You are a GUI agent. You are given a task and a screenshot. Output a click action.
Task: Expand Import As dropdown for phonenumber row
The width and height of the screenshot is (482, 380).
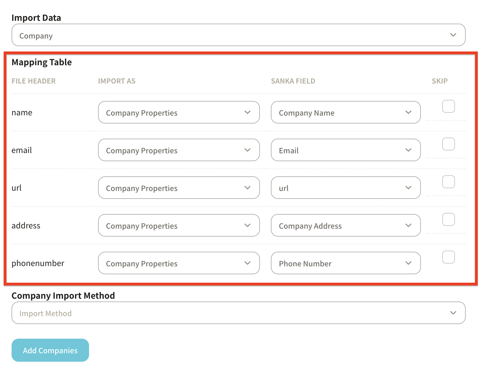[179, 263]
